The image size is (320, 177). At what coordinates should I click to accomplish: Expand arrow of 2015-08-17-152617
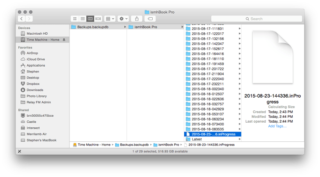pos(240,49)
